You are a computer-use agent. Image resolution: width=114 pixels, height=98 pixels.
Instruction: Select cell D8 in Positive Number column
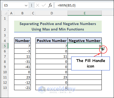[52, 62]
